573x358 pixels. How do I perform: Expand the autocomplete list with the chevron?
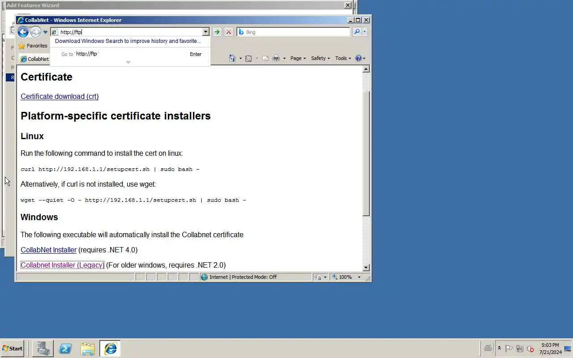tap(128, 62)
